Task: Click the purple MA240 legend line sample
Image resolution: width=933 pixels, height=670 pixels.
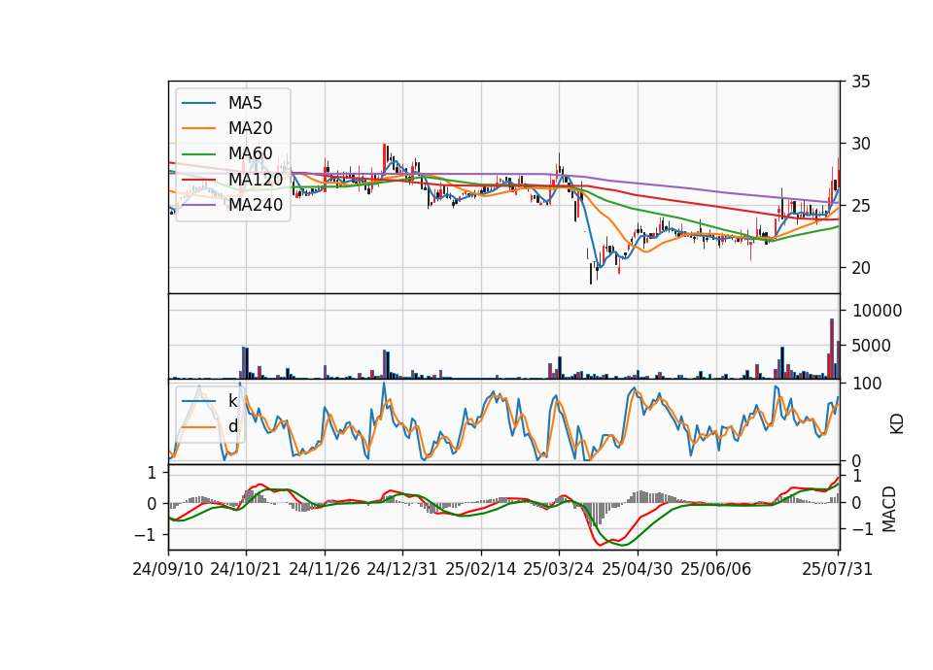Action: coord(198,205)
